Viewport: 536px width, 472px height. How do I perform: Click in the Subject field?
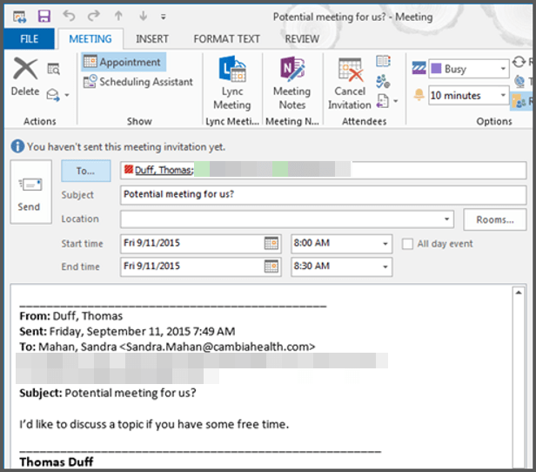point(323,195)
